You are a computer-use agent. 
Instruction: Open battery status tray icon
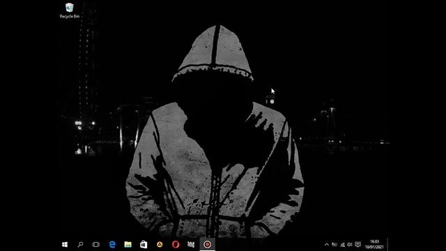pyautogui.click(x=334, y=245)
